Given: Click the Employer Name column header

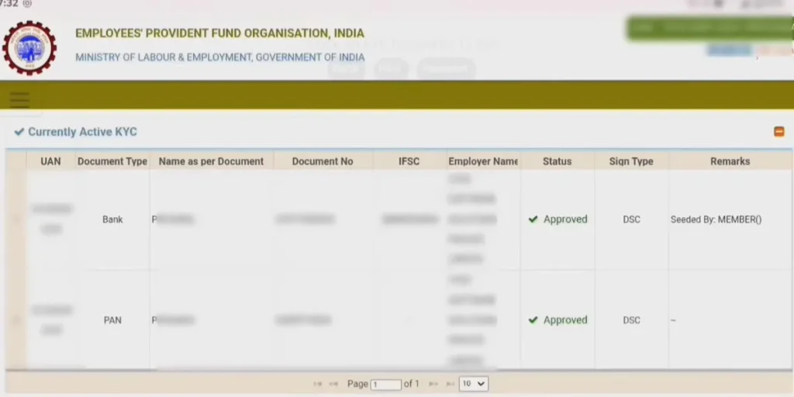Looking at the screenshot, I should (x=483, y=161).
